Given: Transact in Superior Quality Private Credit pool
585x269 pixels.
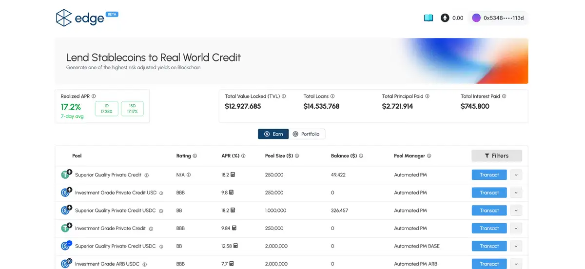Looking at the screenshot, I should coord(489,175).
